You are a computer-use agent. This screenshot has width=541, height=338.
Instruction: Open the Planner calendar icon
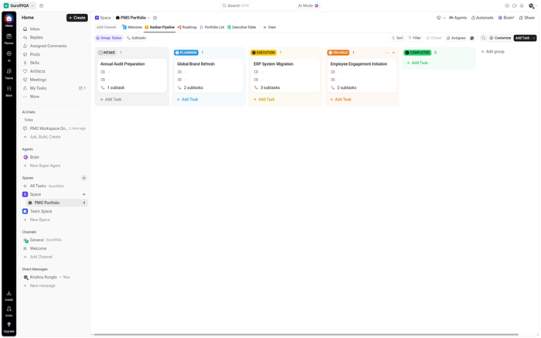tap(9, 38)
